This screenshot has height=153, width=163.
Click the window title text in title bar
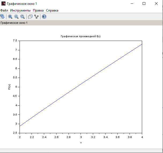pos(22,4)
